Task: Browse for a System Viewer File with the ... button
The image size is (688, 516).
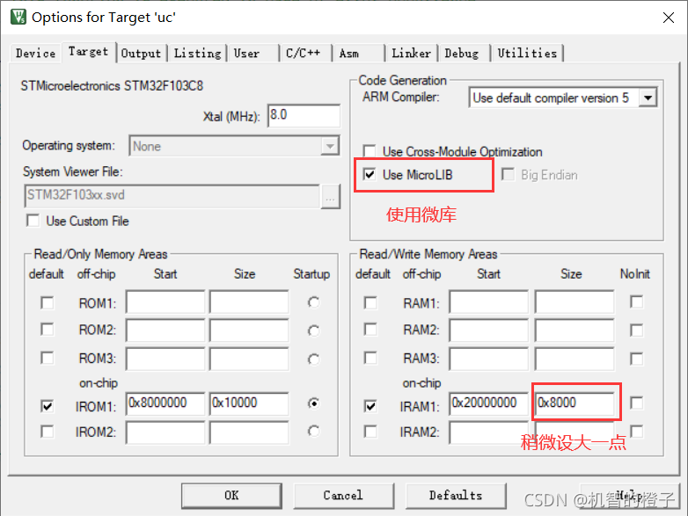Action: (x=331, y=196)
